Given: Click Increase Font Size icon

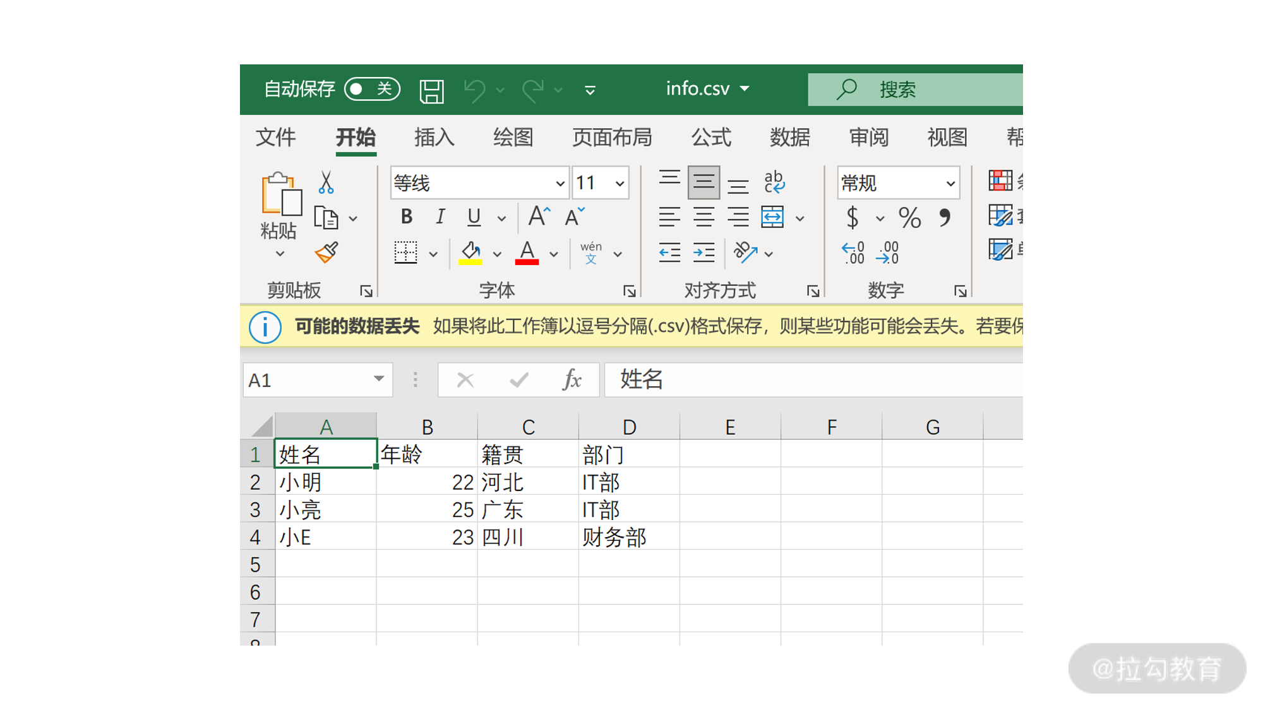Looking at the screenshot, I should point(539,216).
